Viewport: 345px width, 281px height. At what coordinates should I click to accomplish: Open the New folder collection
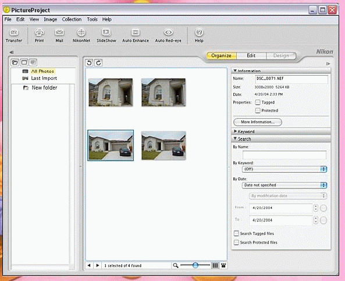click(x=40, y=88)
